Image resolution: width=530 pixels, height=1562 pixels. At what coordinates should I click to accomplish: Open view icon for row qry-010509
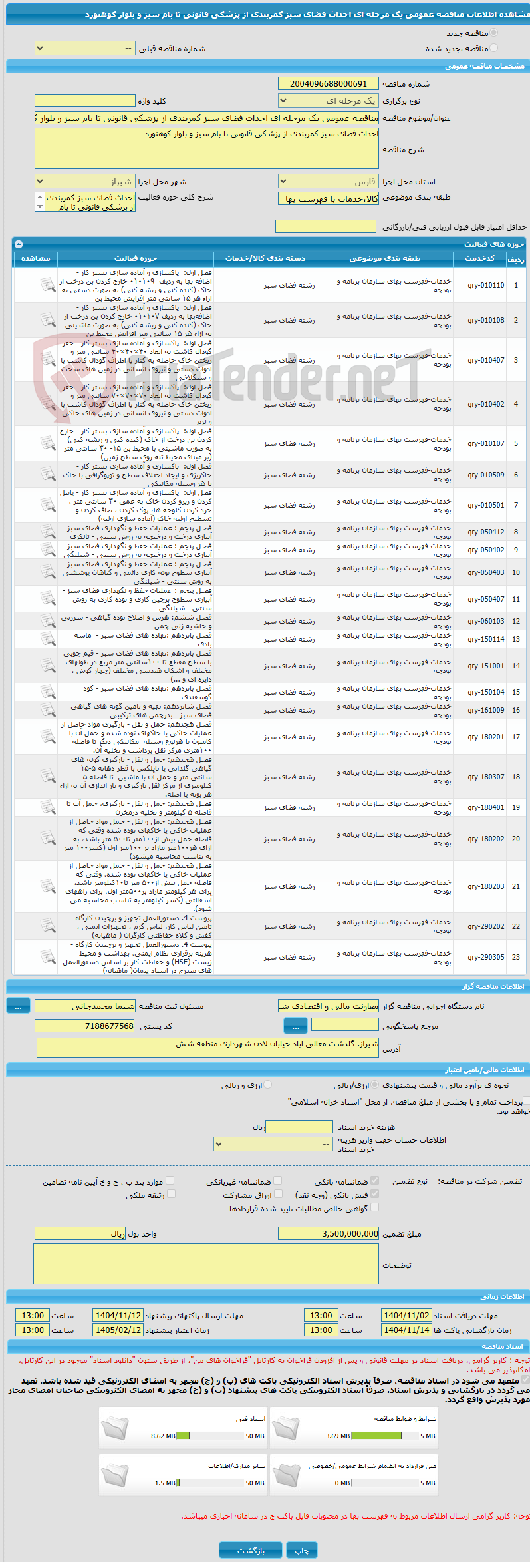47,475
